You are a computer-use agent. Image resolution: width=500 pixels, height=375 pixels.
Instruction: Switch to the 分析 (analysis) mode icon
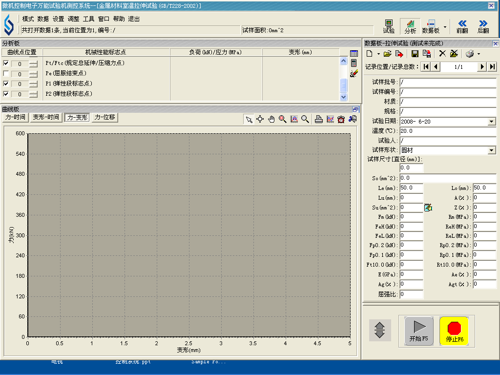410,25
